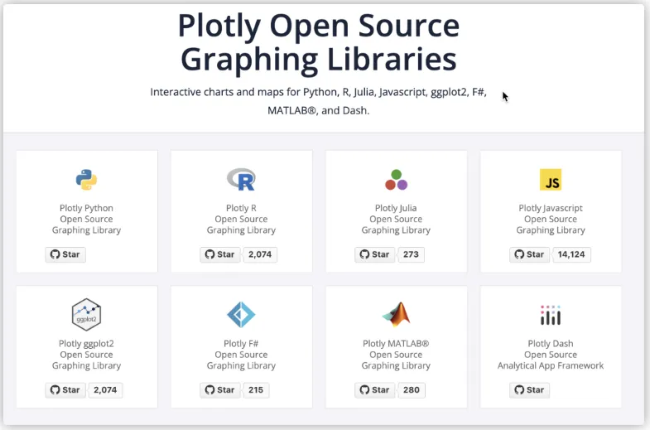This screenshot has height=430, width=650.
Task: Open Plotly ggplot2 Open Source Graphing Library link
Action: point(86,355)
